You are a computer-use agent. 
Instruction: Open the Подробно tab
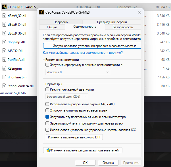61,22
